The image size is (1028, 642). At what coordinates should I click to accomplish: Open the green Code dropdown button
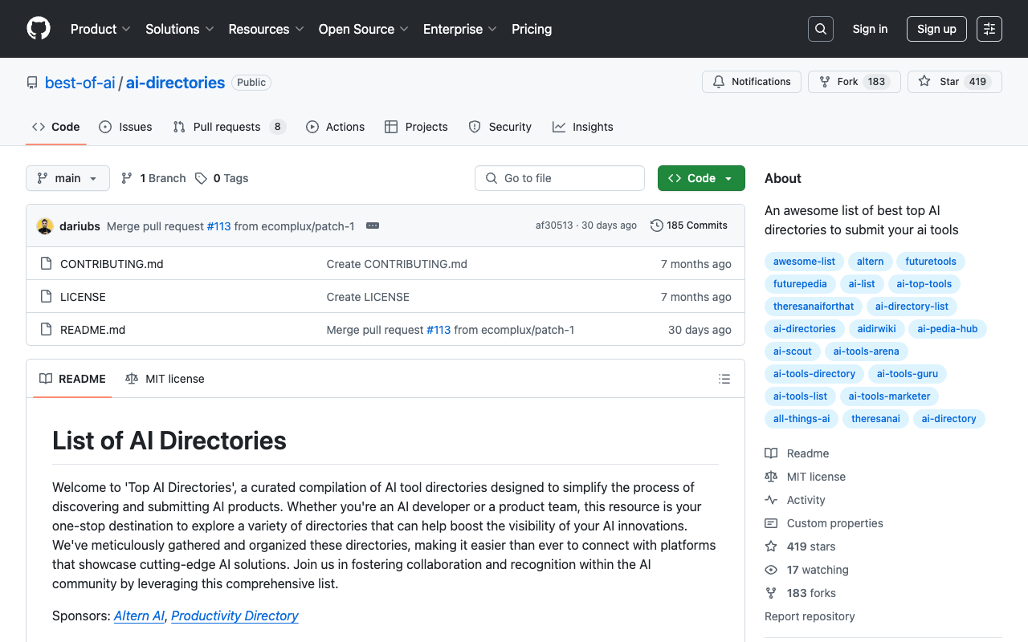(x=701, y=178)
